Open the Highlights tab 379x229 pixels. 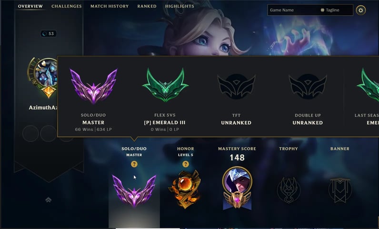click(x=180, y=6)
